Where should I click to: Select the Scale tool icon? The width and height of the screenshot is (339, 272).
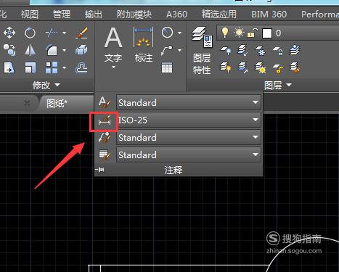tap(30, 67)
